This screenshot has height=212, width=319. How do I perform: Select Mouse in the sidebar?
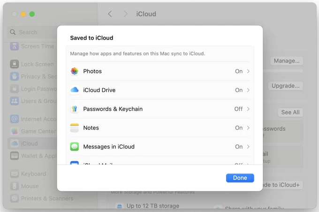pyautogui.click(x=30, y=186)
